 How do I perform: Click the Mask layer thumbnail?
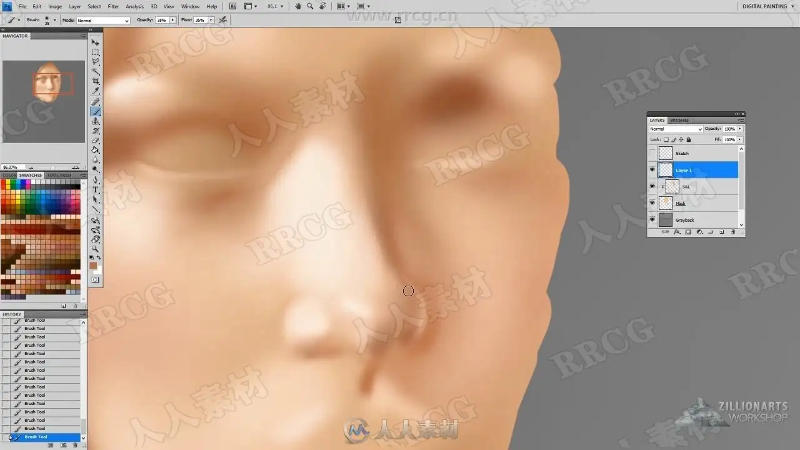(x=666, y=203)
